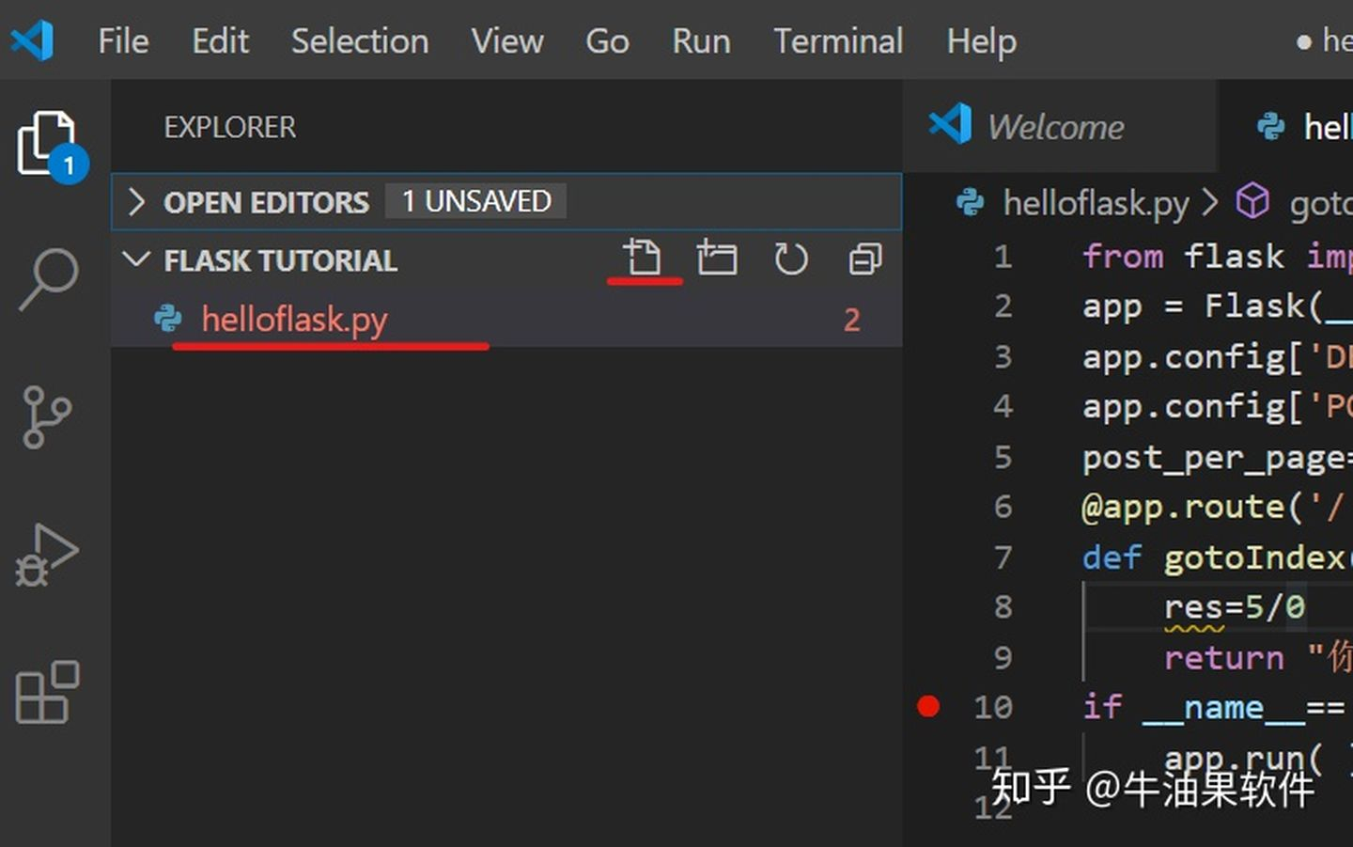Viewport: 1353px width, 847px height.
Task: Click the New File icon in Explorer
Action: tap(645, 258)
